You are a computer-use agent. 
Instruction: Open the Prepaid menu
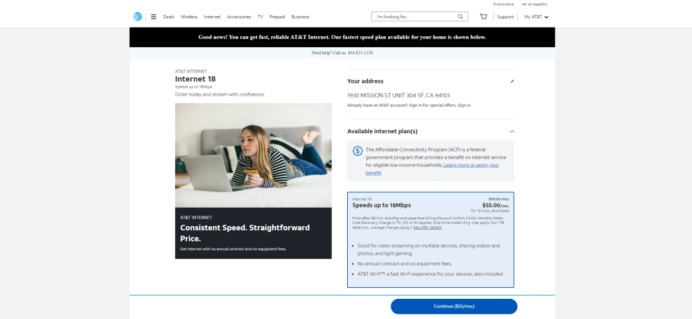(277, 17)
